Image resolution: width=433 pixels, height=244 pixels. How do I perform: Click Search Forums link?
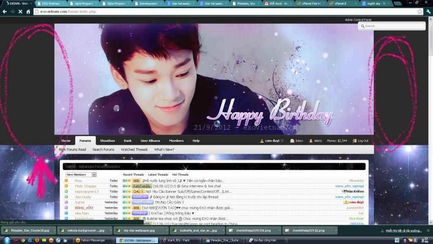pyautogui.click(x=103, y=150)
